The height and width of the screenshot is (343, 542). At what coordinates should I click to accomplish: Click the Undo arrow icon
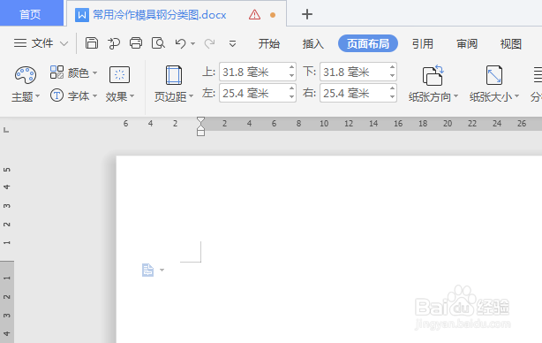tap(180, 43)
